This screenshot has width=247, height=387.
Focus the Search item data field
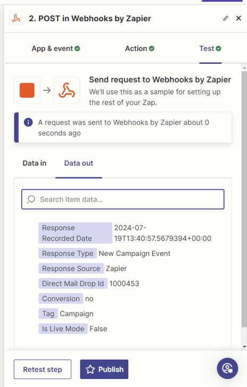pyautogui.click(x=123, y=199)
